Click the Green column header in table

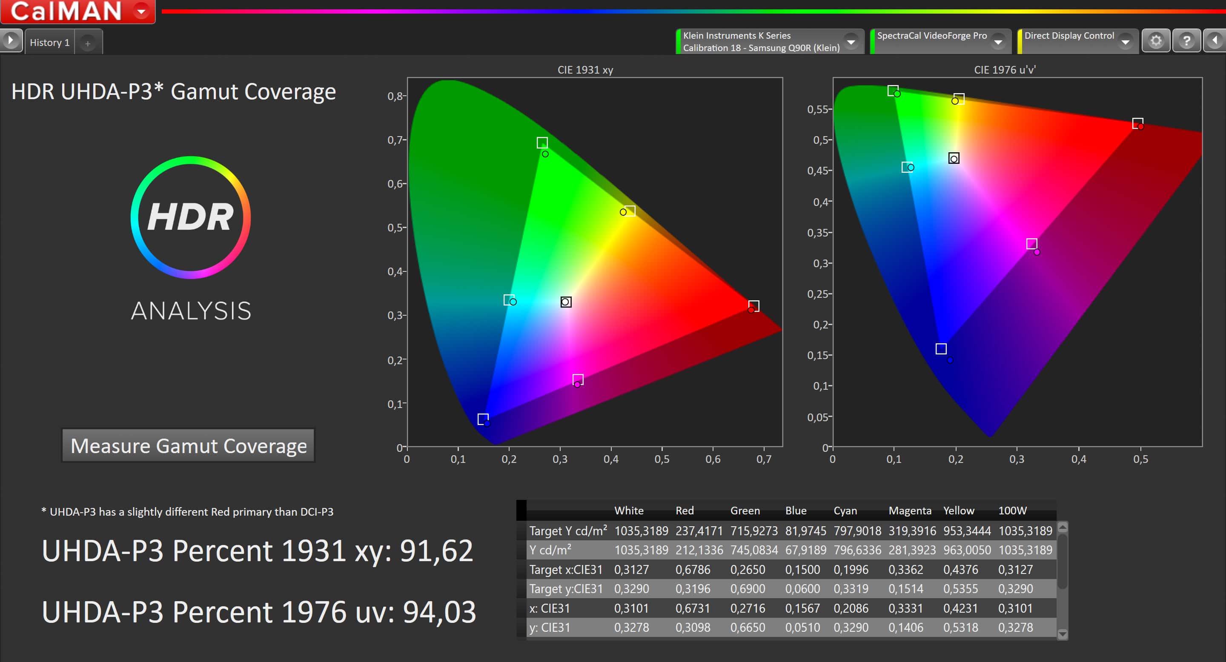[x=745, y=510]
